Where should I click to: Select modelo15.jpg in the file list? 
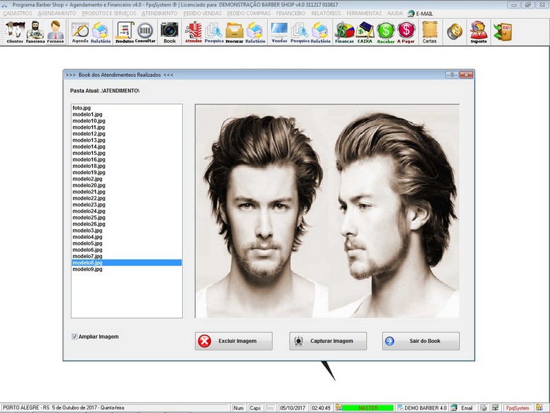point(89,153)
